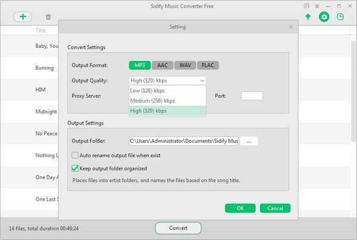Open the hamburger menu icon in title bar
357x240 pixels.
point(317,6)
